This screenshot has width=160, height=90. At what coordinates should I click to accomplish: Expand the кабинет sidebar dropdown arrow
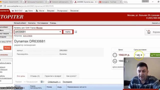(x=11, y=27)
